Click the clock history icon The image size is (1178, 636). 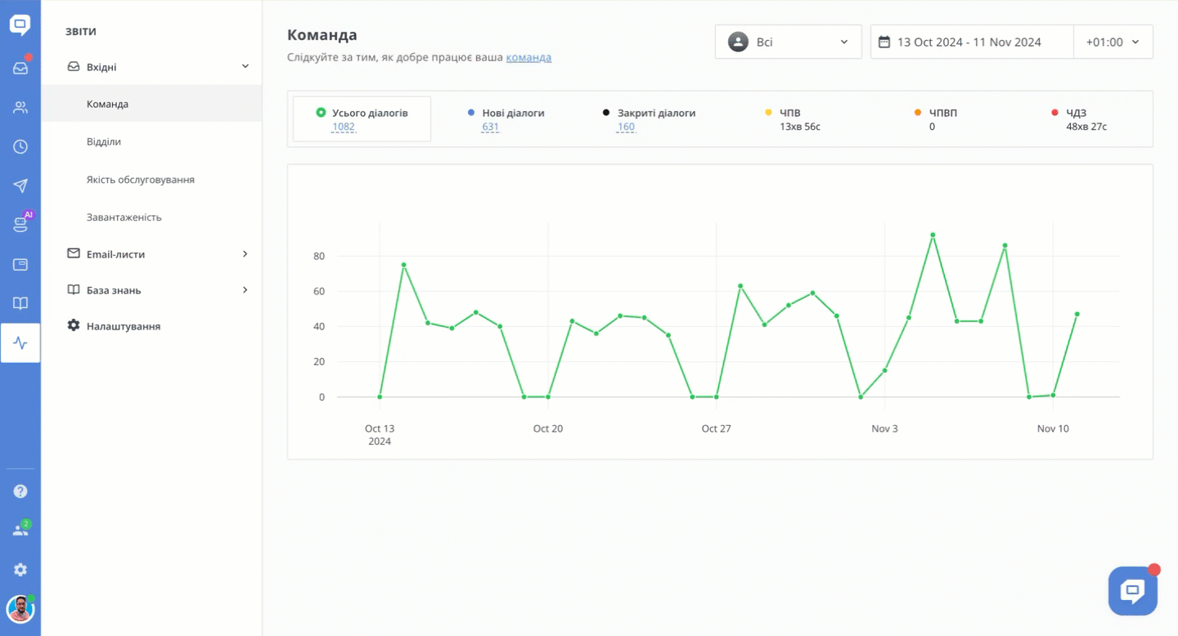click(20, 146)
